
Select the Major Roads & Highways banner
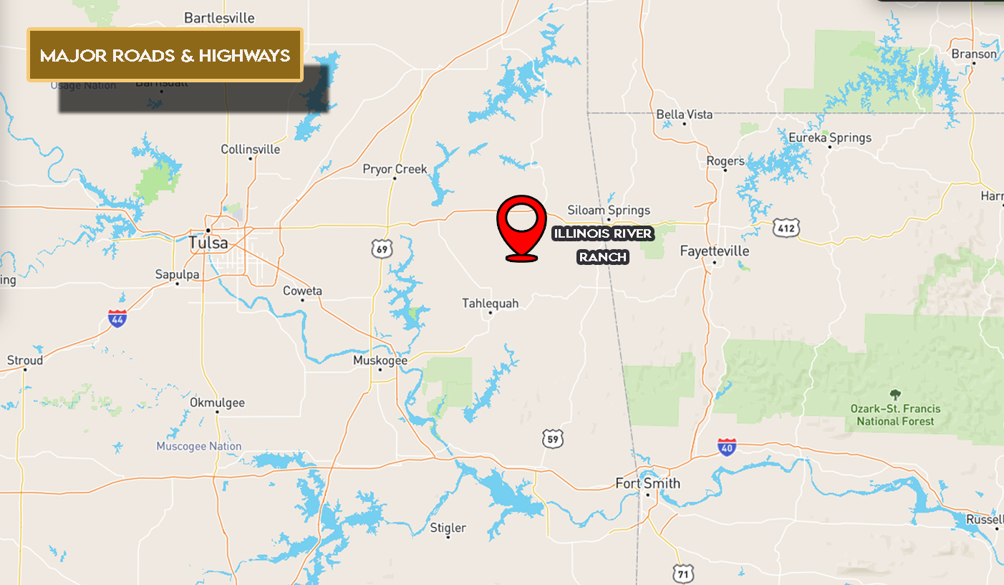click(165, 55)
